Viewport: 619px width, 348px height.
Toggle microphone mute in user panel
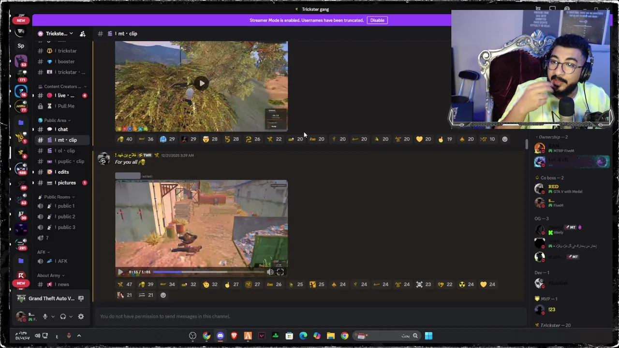click(x=45, y=317)
